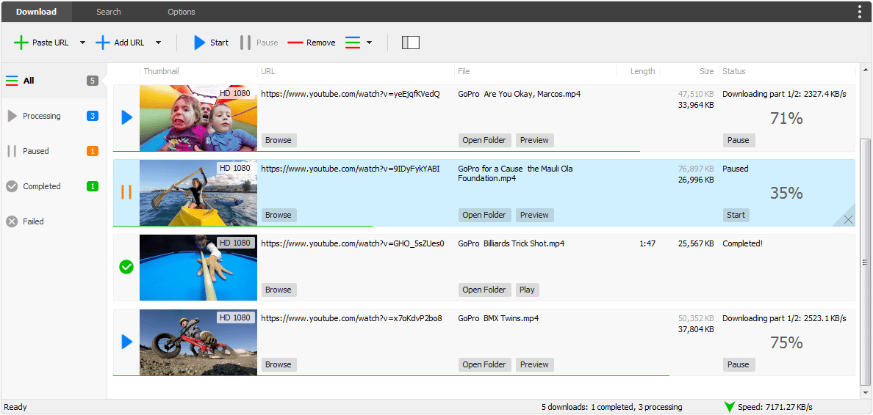The height and width of the screenshot is (415, 873).
Task: Click green checkmark icon for Billiards row
Action: 127,267
